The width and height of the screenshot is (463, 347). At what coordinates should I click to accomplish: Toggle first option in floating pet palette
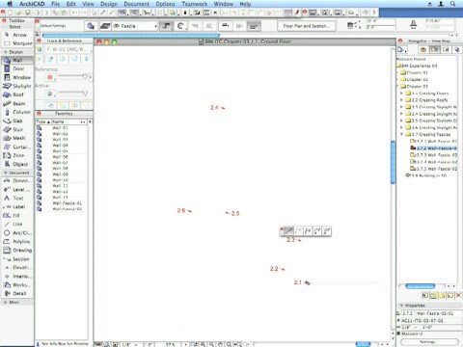[289, 230]
